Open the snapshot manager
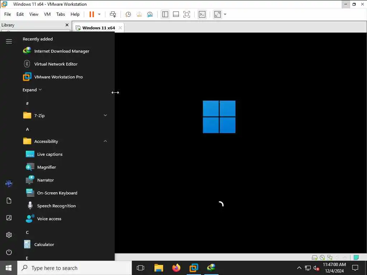Screen dimensions: 367x275 pos(150,14)
